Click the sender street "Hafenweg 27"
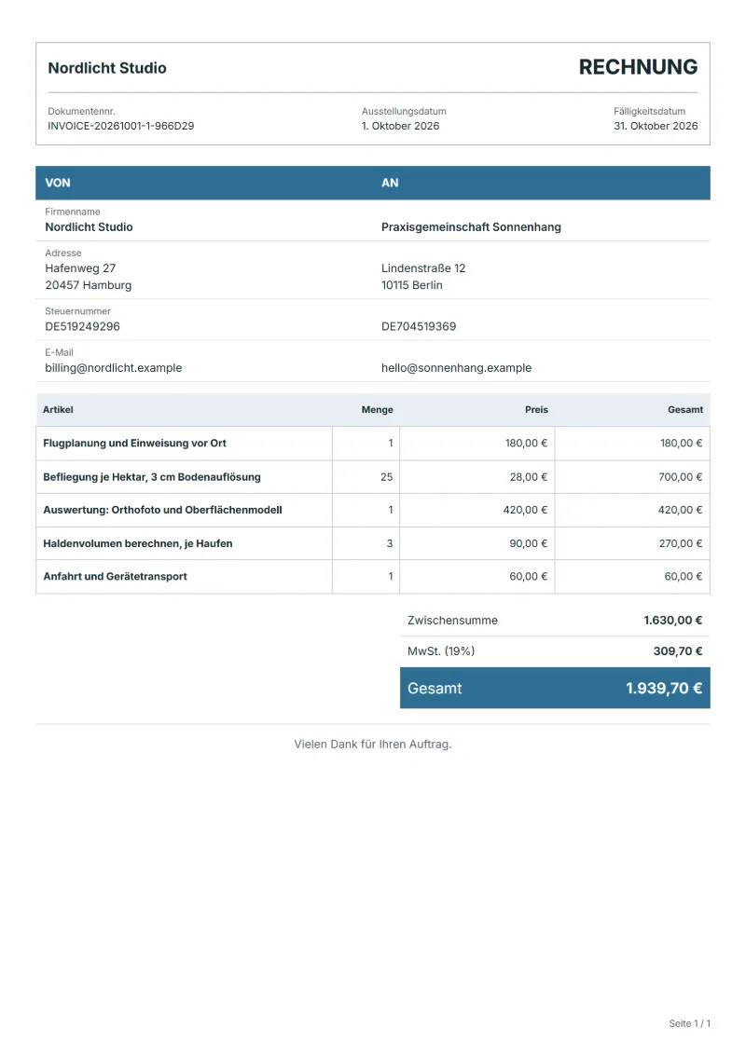746x1054 pixels. (x=80, y=268)
